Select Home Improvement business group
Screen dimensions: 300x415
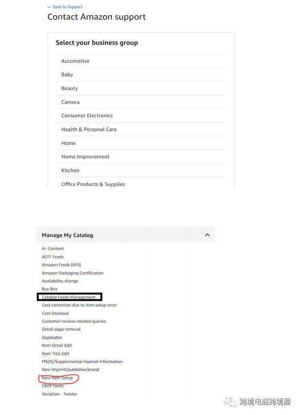(141, 156)
